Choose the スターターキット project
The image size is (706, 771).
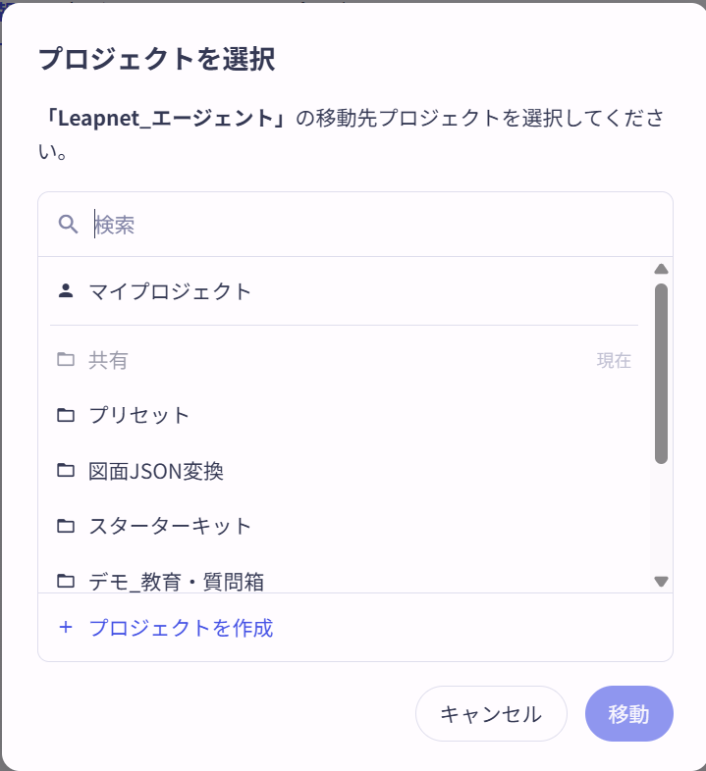point(344,526)
